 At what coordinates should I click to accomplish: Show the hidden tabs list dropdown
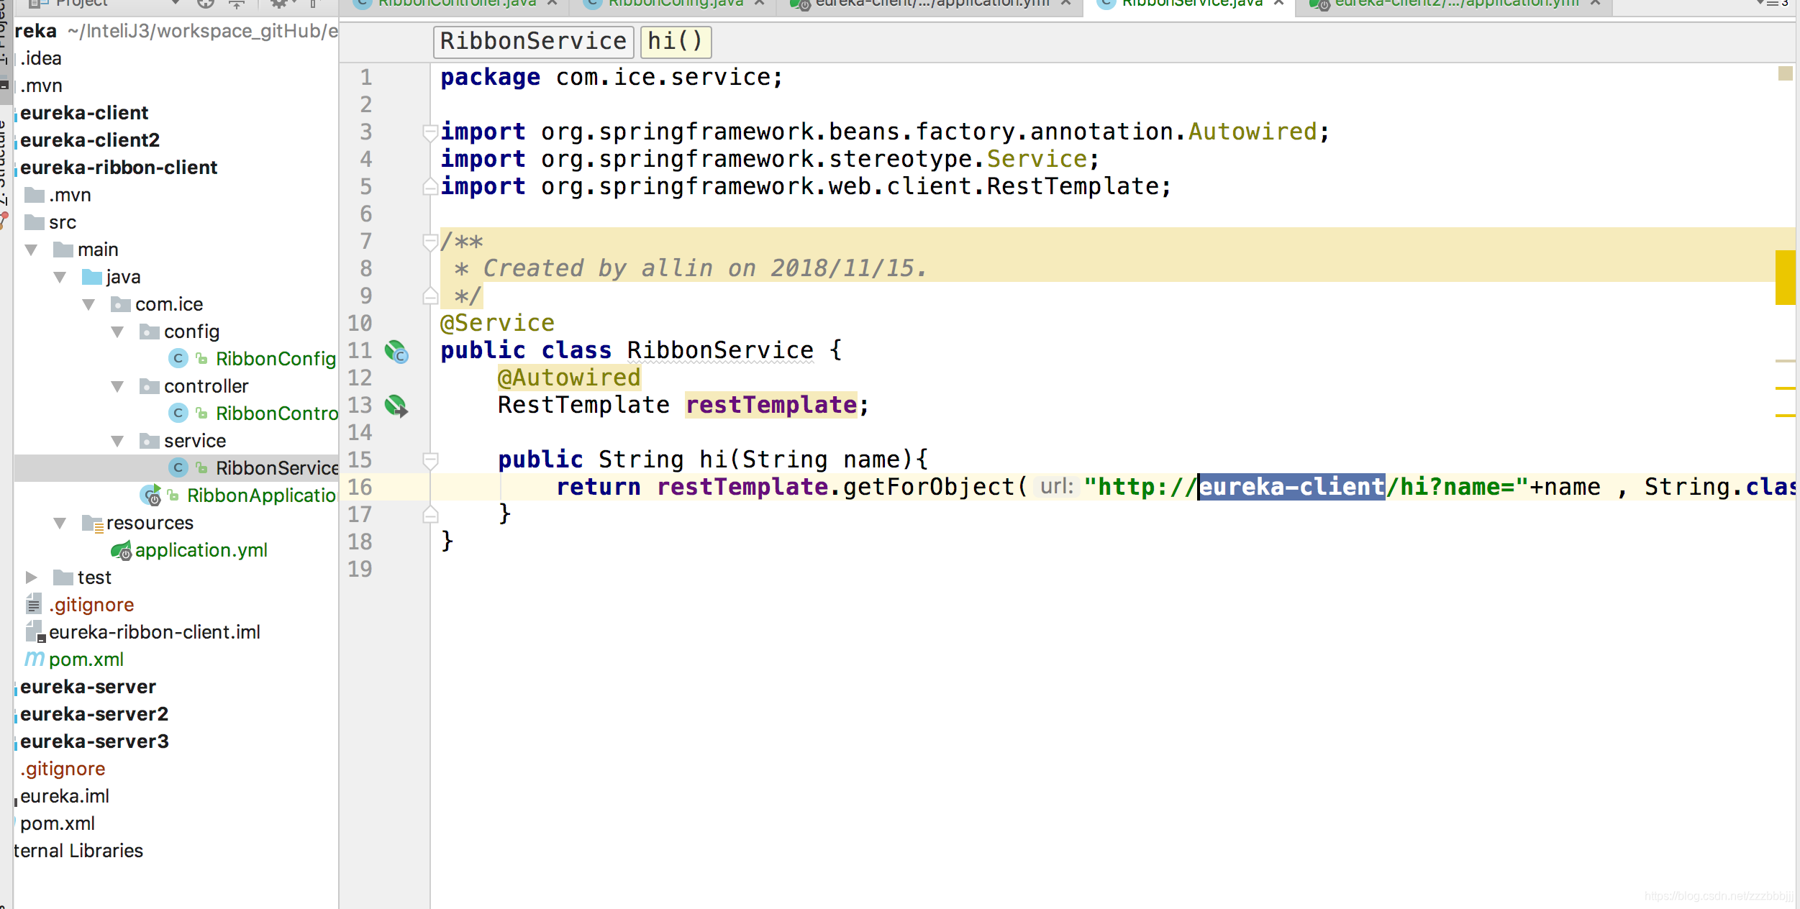point(1774,4)
